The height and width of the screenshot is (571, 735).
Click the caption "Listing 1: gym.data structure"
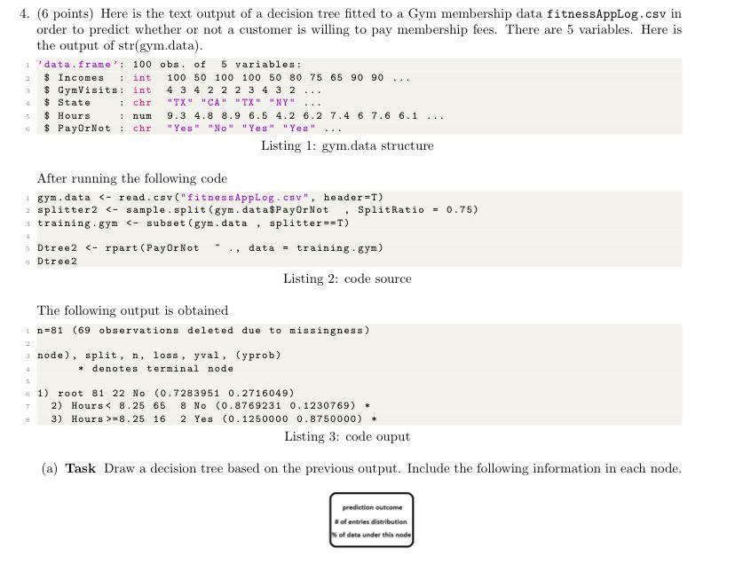pos(347,146)
